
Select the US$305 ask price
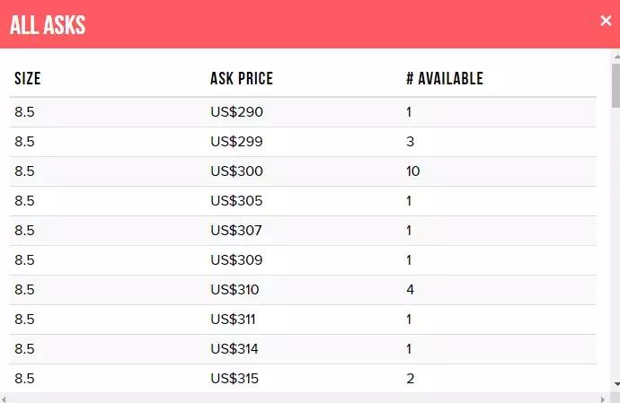click(236, 201)
